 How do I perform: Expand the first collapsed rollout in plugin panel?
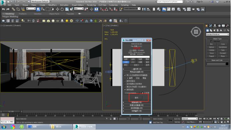(x=137, y=69)
